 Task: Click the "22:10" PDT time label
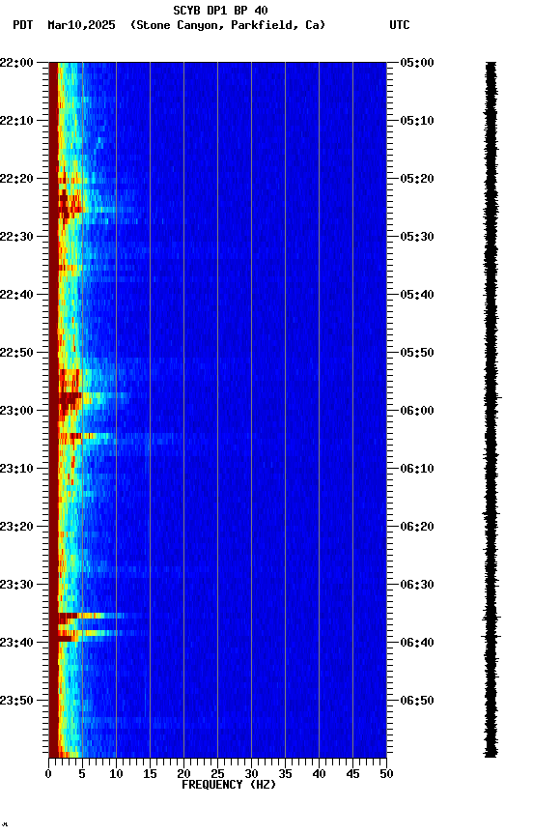pos(16,121)
